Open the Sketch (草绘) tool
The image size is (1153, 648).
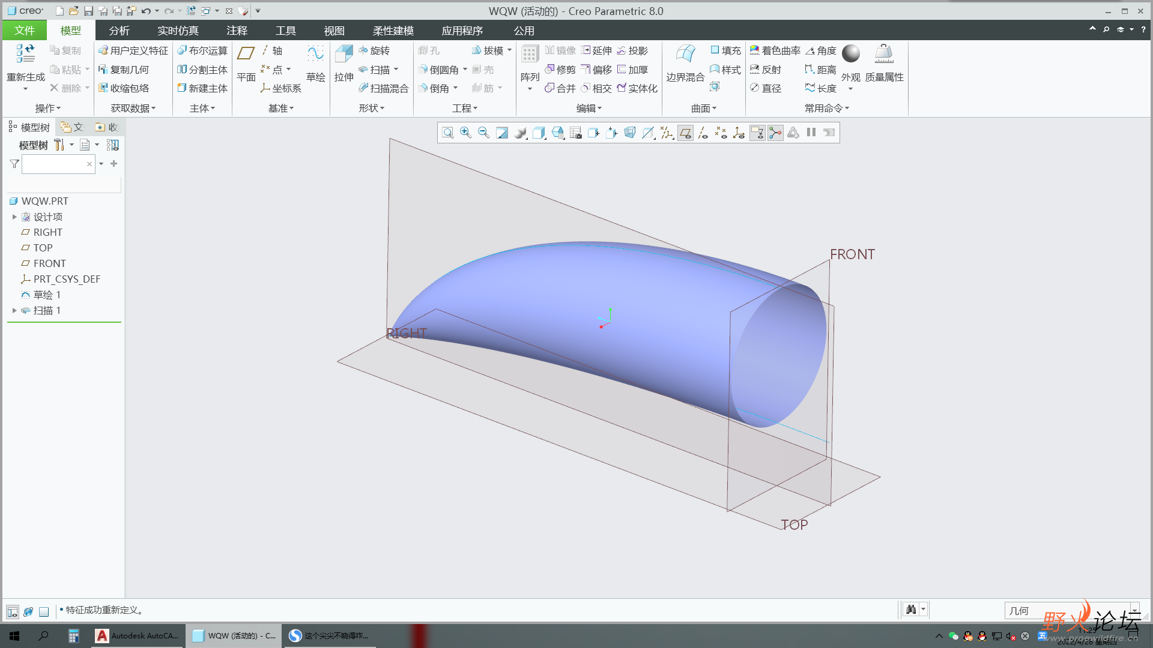pyautogui.click(x=315, y=62)
